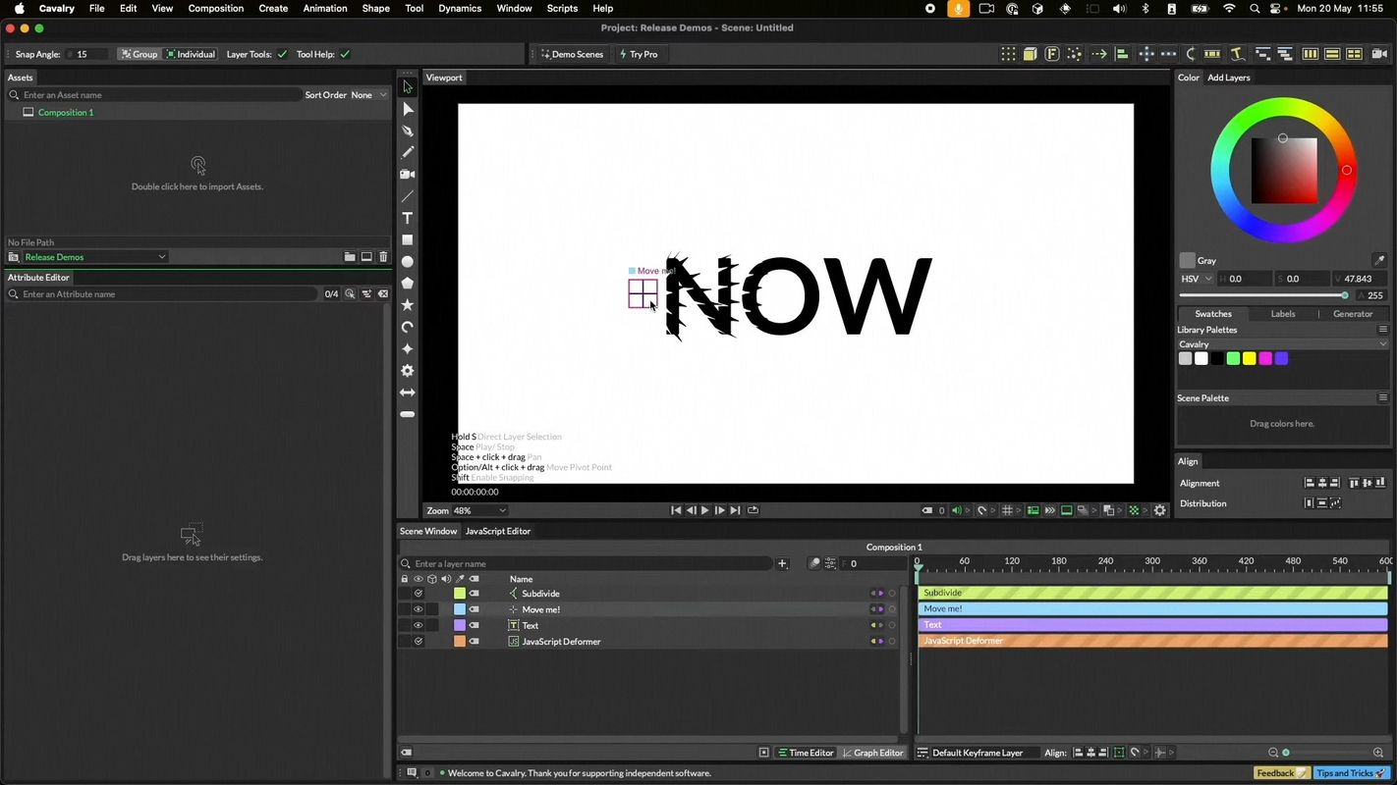Select the Polygon shape tool
The height and width of the screenshot is (785, 1397).
point(408,284)
